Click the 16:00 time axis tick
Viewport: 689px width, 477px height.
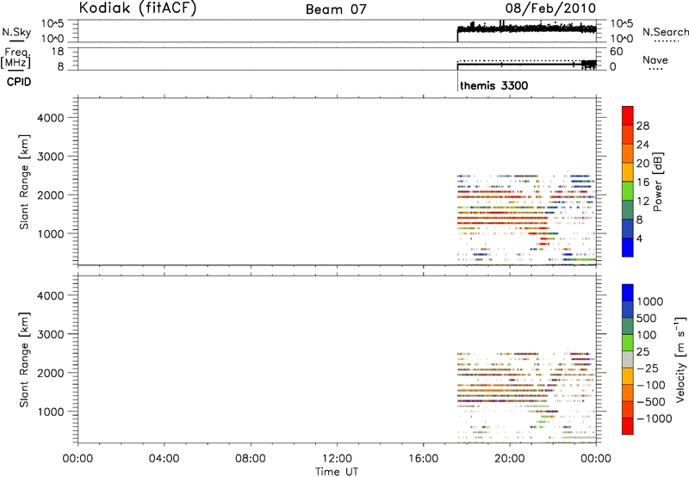pyautogui.click(x=424, y=459)
